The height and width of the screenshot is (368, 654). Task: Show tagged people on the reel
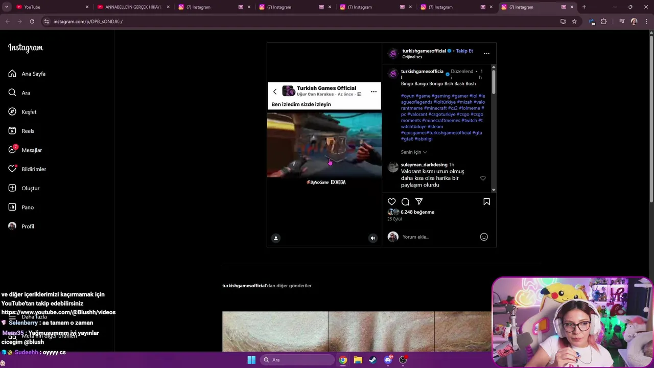pos(276,238)
